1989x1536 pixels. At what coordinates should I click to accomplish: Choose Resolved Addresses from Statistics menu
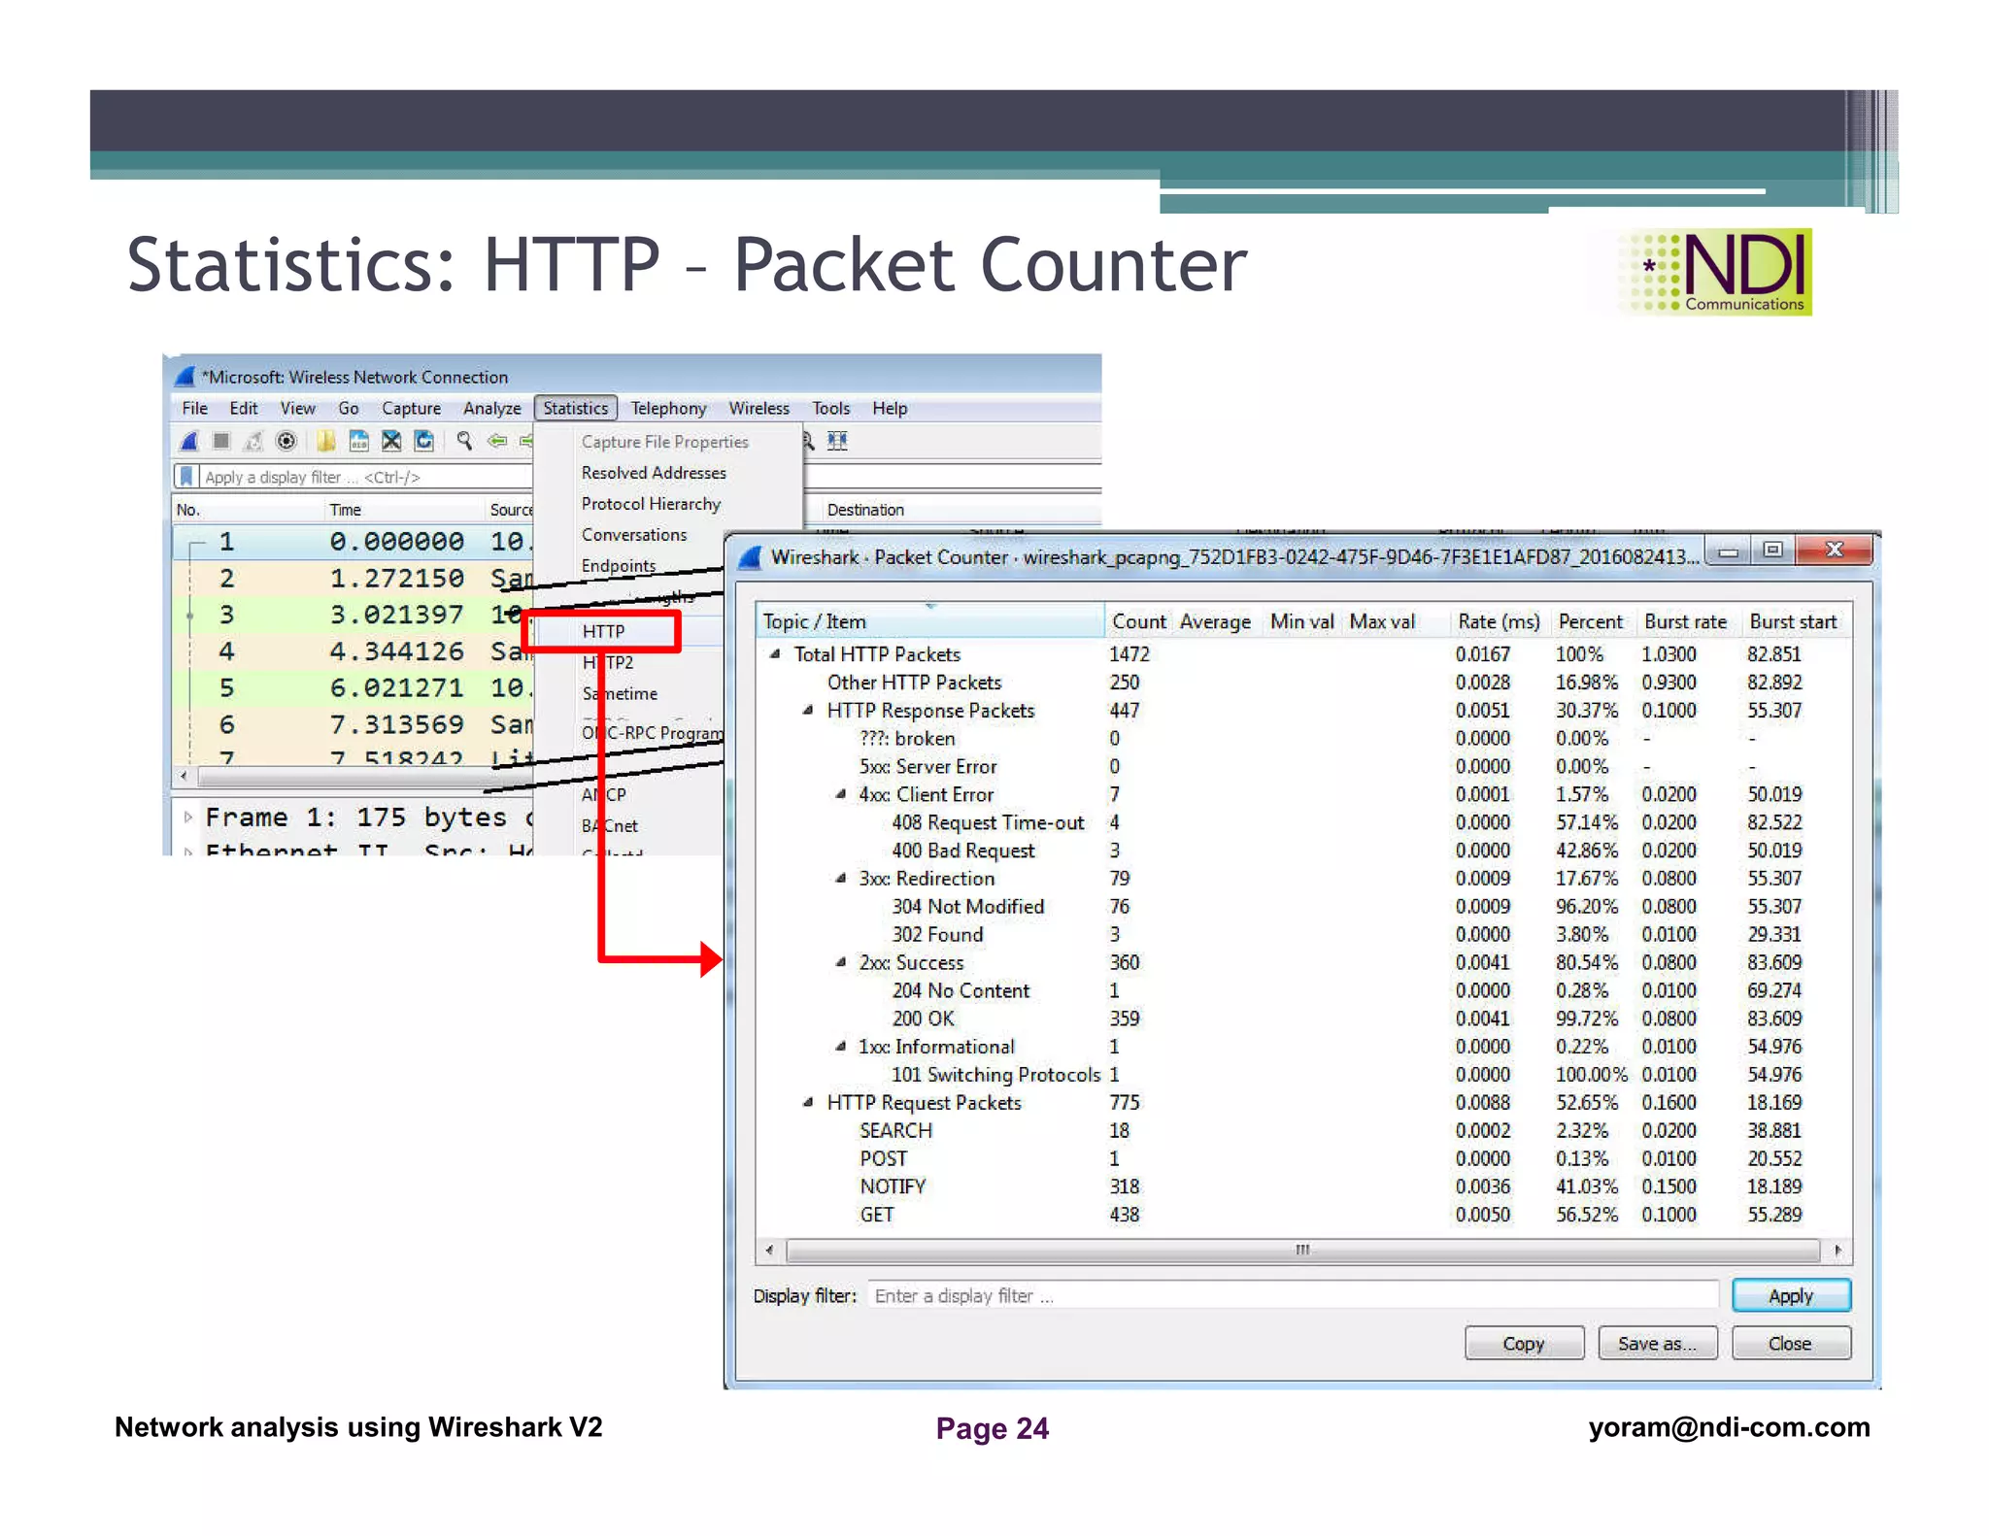[654, 473]
